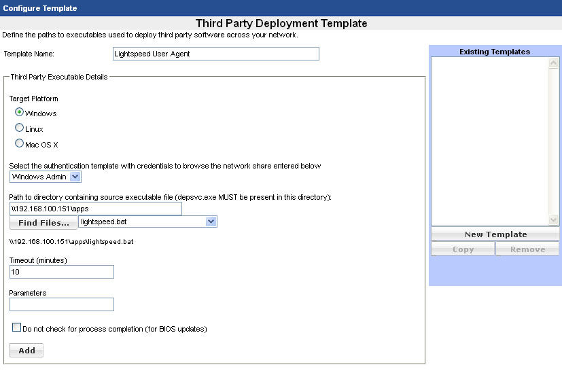
Task: Select the Mac OS X radio button
Action: (x=20, y=143)
